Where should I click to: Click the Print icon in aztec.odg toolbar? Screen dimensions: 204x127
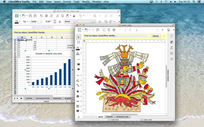114,30
